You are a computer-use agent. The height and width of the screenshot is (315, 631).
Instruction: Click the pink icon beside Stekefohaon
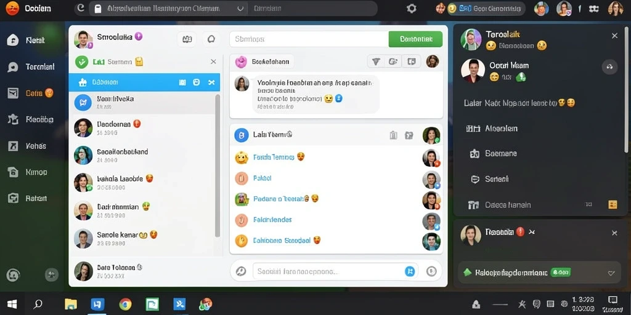coord(241,62)
